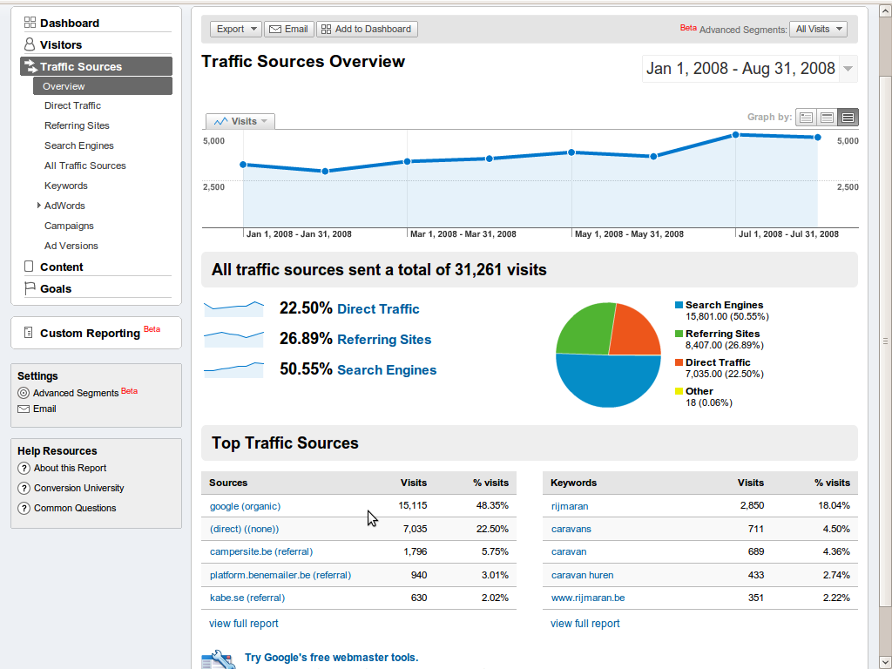Open Keywords in the sidebar
The height and width of the screenshot is (669, 892).
click(x=66, y=186)
